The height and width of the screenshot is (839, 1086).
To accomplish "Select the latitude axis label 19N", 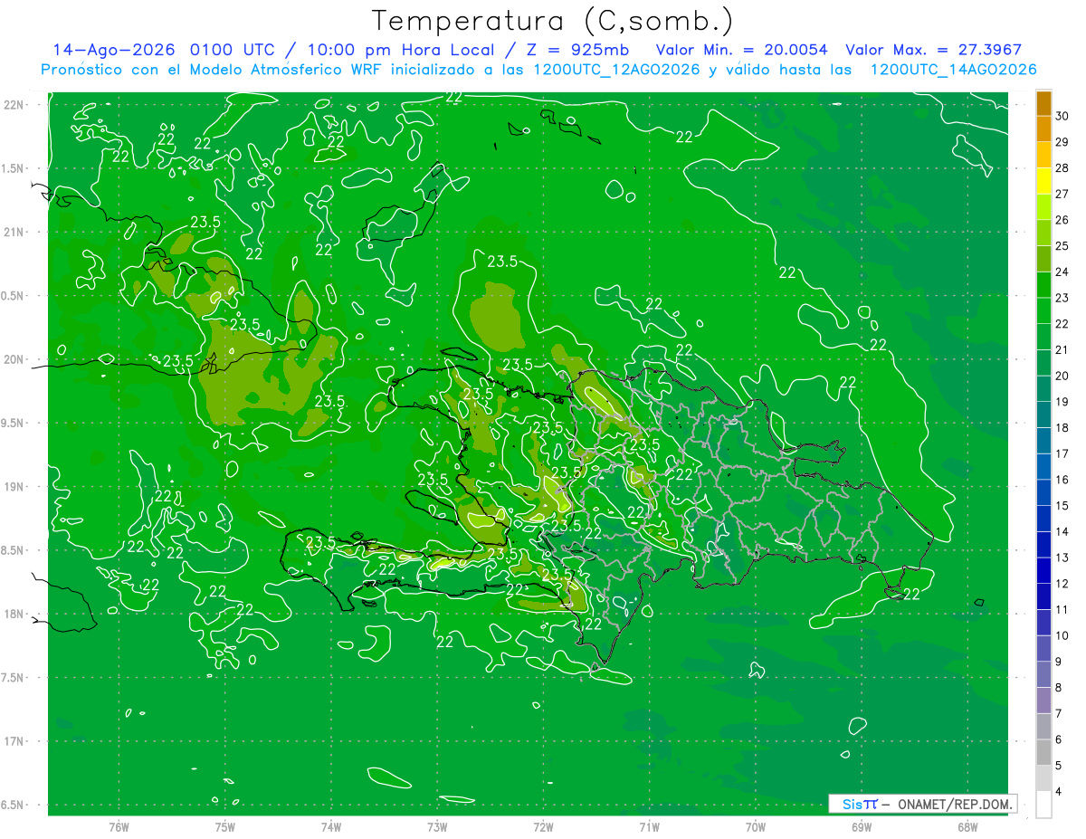I will pyautogui.click(x=14, y=487).
